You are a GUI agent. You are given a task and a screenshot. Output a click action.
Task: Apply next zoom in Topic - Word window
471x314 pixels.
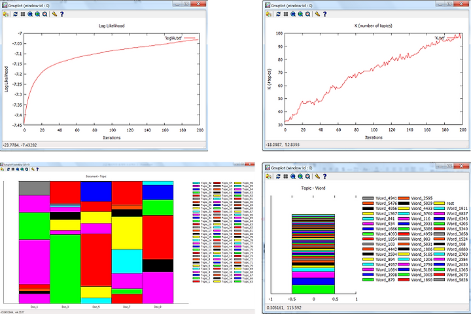(x=300, y=177)
